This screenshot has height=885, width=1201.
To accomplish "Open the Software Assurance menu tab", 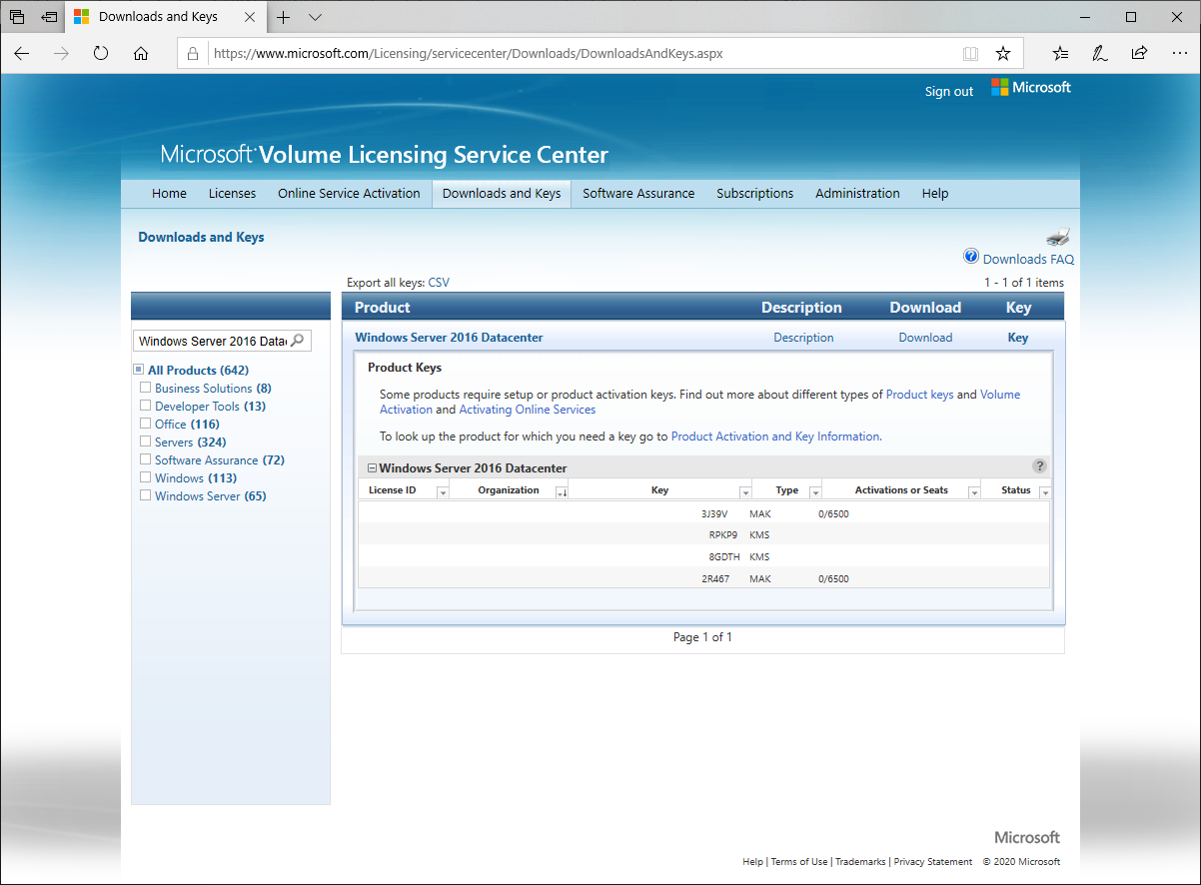I will click(x=638, y=194).
